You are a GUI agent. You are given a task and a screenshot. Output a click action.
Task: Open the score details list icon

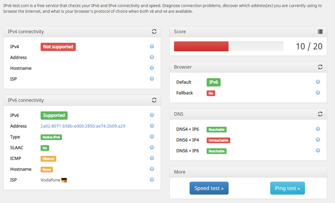tap(321, 31)
